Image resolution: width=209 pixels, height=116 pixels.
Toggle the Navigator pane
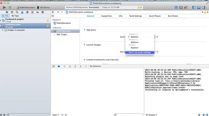point(194,7)
